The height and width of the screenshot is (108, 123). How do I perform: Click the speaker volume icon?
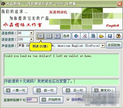click(x=76, y=36)
